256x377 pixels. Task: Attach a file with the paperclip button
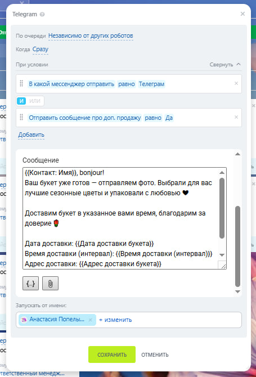pos(50,284)
